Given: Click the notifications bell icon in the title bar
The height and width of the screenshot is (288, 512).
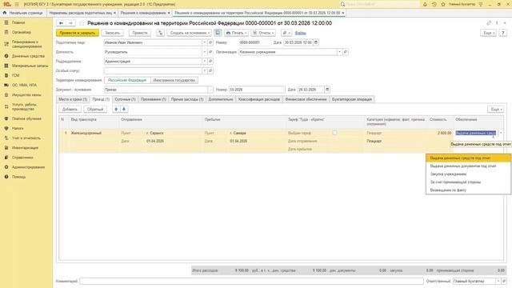Looking at the screenshot, I should 425,4.
